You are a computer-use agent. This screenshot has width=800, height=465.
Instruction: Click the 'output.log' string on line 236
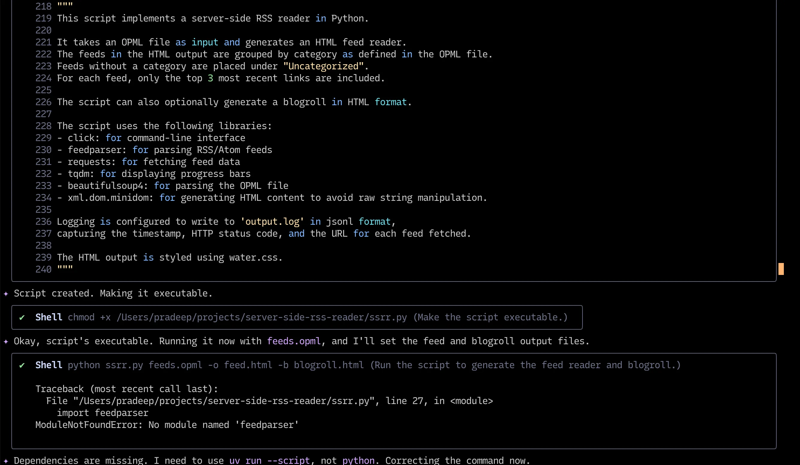pos(272,222)
